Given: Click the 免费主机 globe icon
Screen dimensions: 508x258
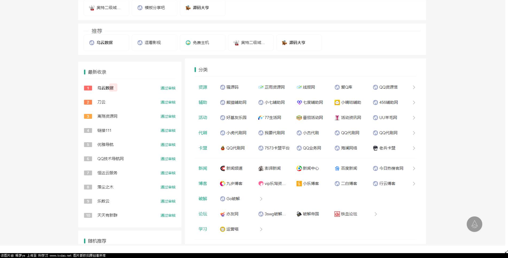Looking at the screenshot, I should click(x=188, y=42).
